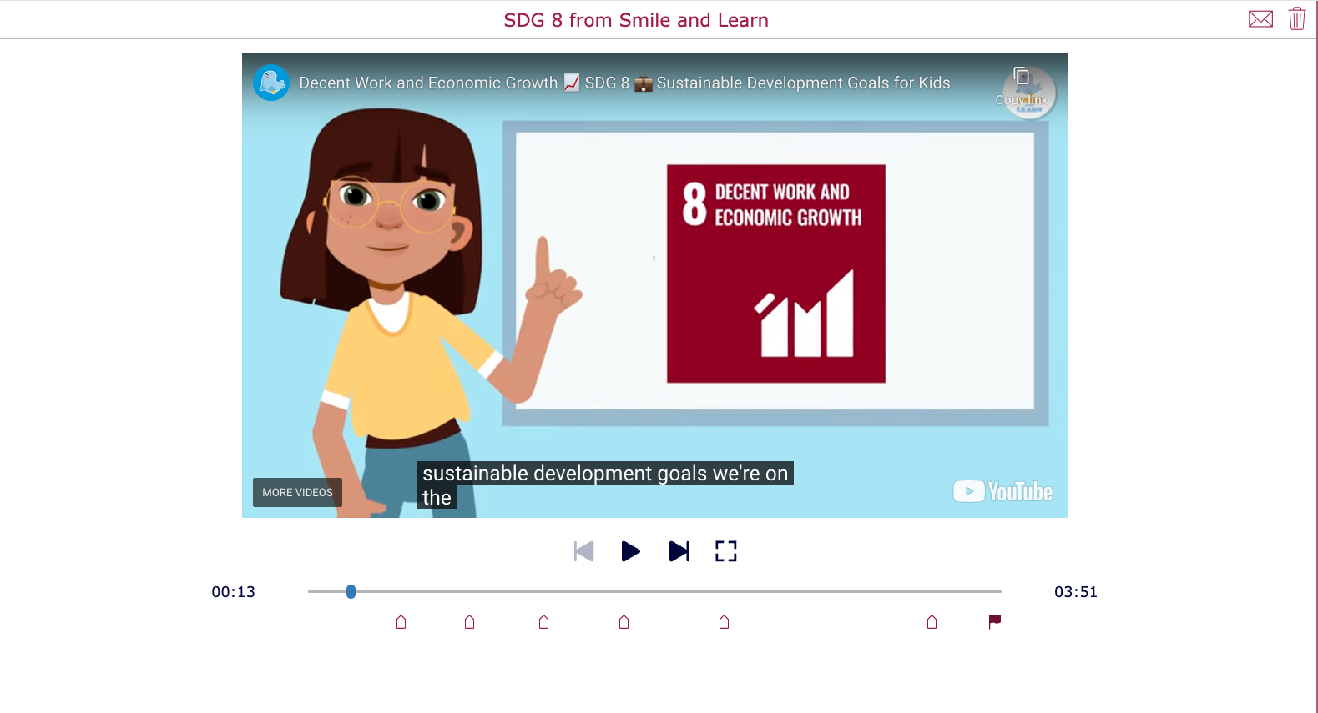Skip to previous marker button
Viewport: 1318px width, 713px height.
584,551
